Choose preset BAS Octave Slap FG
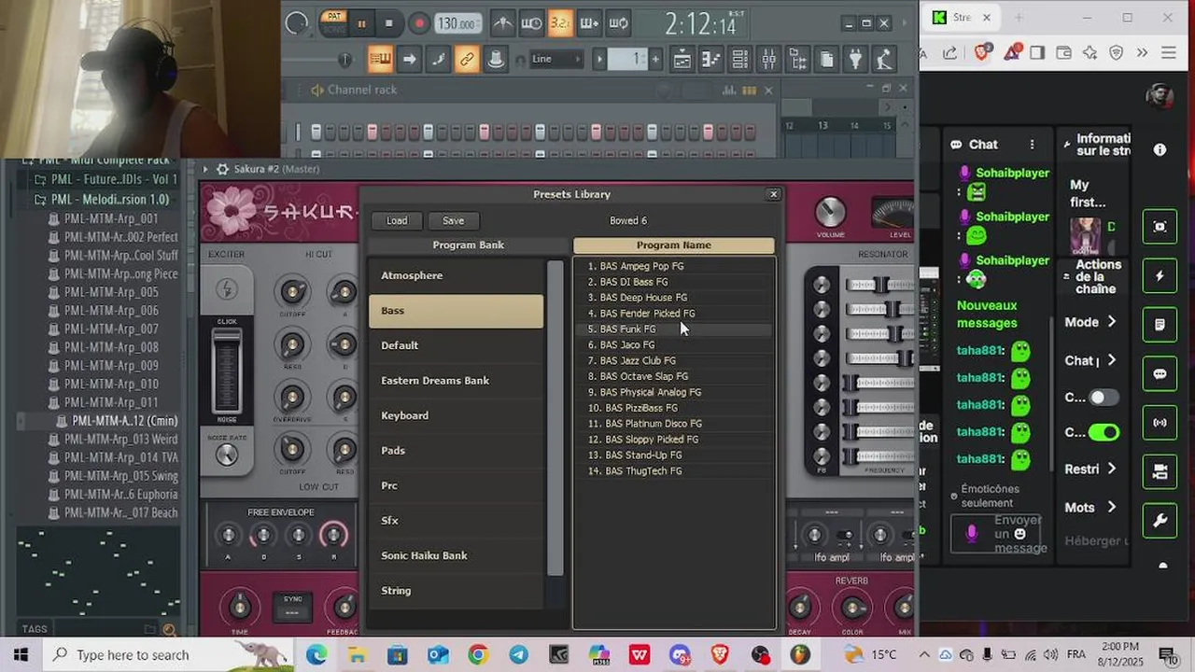 [x=673, y=376]
